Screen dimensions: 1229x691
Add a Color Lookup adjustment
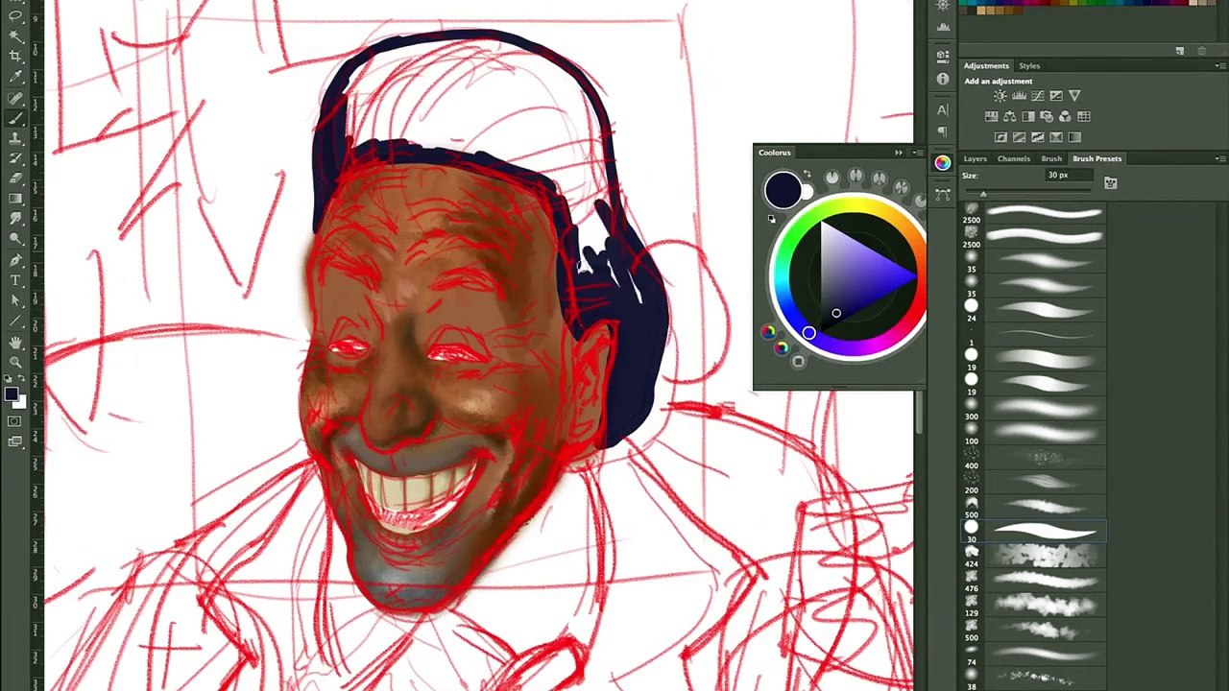point(1084,116)
